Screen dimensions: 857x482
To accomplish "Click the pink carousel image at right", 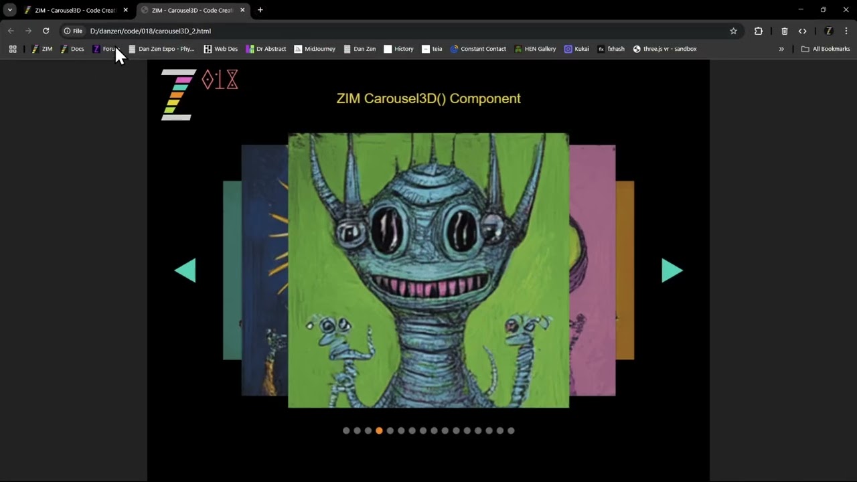I will coord(592,270).
